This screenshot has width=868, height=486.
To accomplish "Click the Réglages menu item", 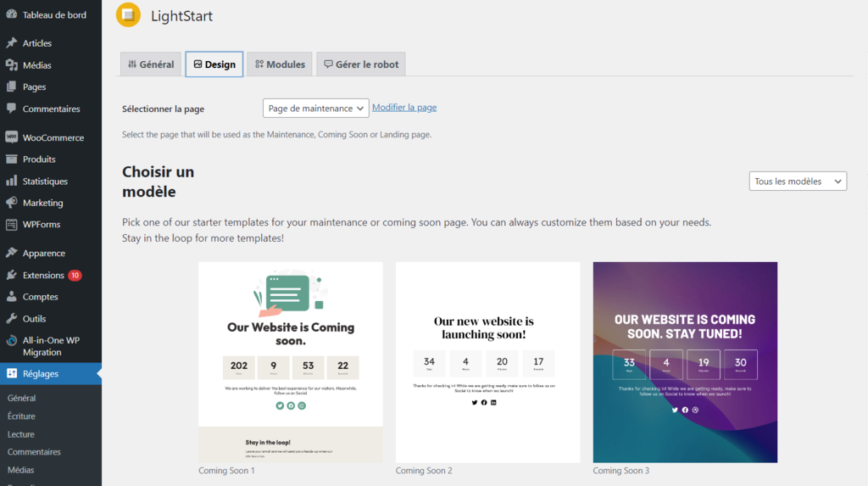I will (51, 373).
